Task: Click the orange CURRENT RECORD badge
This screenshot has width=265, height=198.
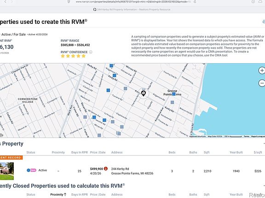Action: pos(11,158)
